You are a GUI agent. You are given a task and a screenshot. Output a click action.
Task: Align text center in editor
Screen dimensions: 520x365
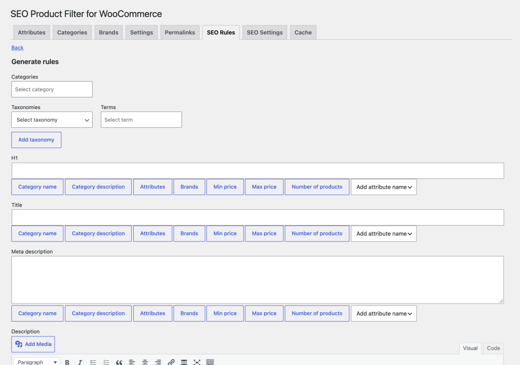[x=145, y=362]
